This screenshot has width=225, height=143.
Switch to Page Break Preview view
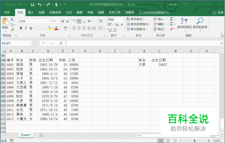pyautogui.click(x=175, y=141)
